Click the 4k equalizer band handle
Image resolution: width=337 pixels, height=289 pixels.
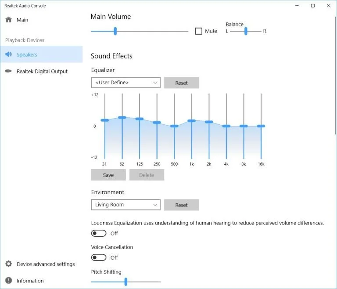point(226,126)
